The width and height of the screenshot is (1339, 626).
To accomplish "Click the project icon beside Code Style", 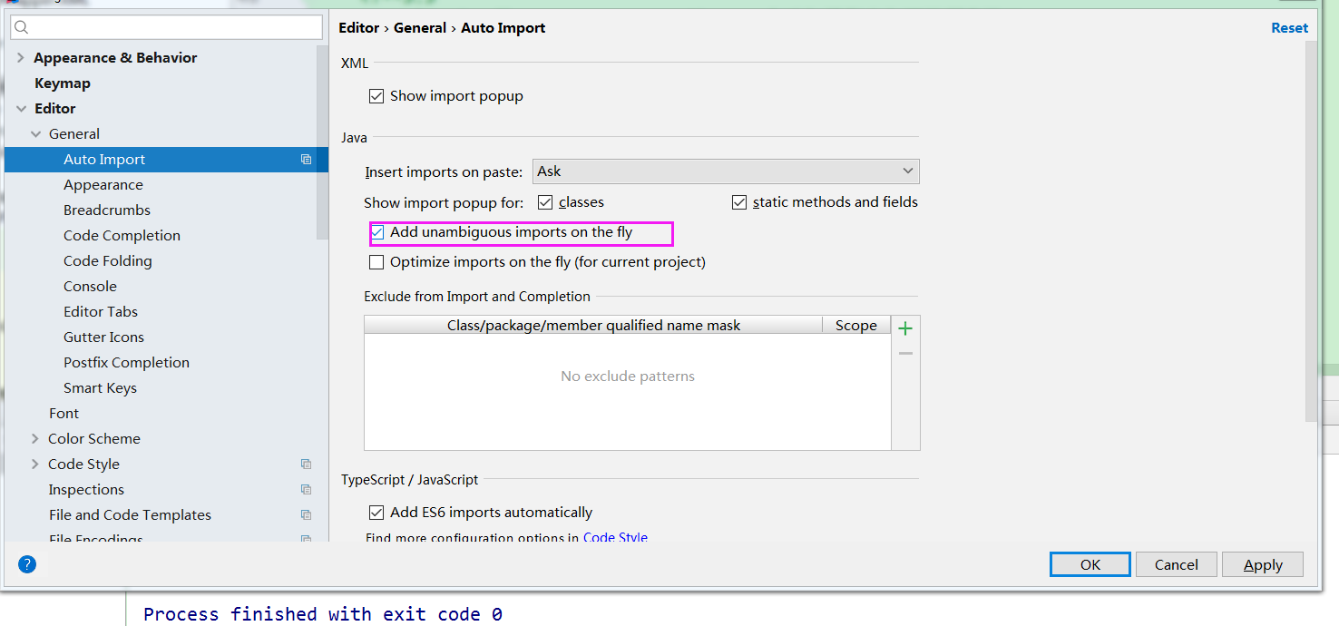I will (307, 465).
